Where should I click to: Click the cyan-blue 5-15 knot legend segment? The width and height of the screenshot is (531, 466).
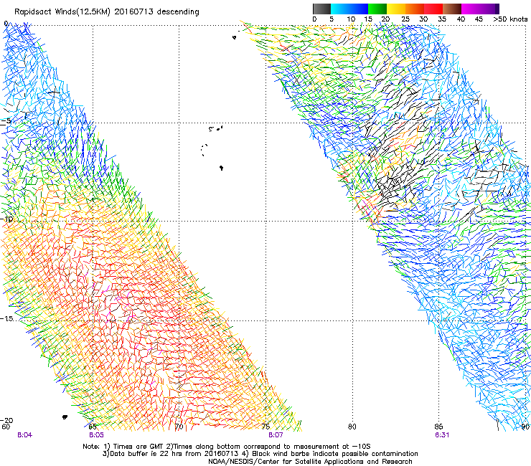tap(349, 9)
